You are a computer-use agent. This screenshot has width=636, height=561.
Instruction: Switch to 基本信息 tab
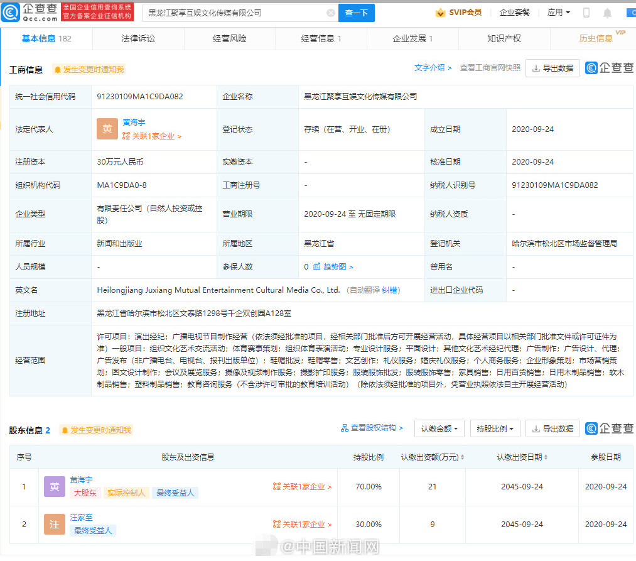click(46, 38)
